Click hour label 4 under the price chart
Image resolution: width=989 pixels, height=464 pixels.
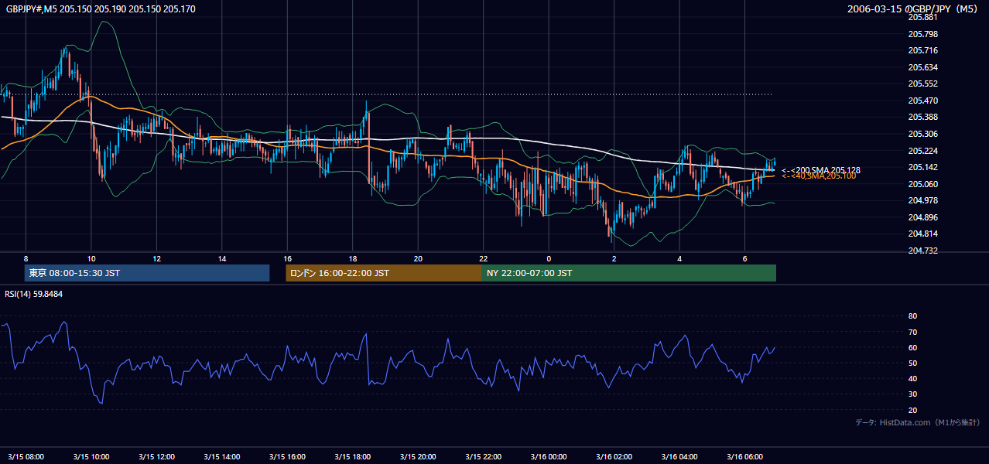click(x=679, y=258)
